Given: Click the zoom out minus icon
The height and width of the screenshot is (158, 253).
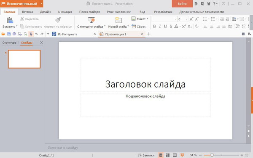Looking at the screenshot, I should coord(200,155).
